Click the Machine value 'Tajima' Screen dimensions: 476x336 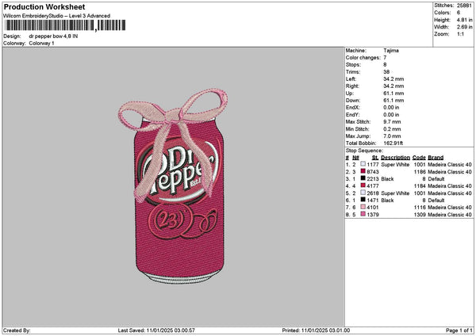tap(391, 51)
